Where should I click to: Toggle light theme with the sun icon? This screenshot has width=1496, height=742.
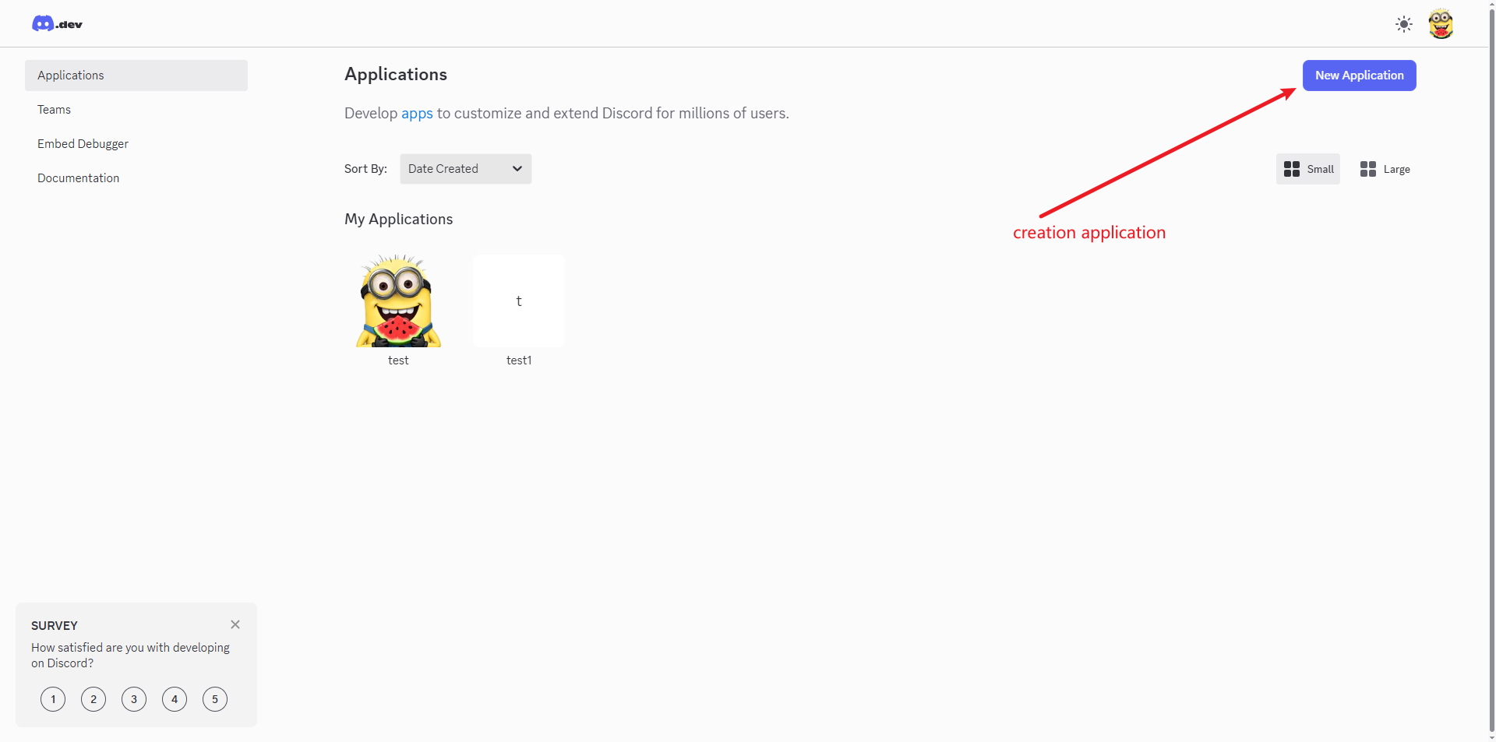[x=1404, y=24]
